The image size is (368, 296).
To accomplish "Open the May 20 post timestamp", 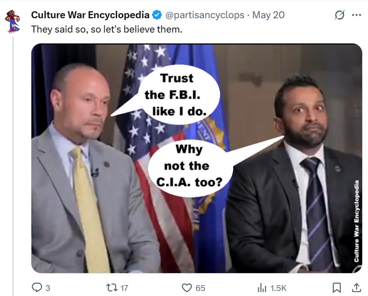I will point(268,15).
